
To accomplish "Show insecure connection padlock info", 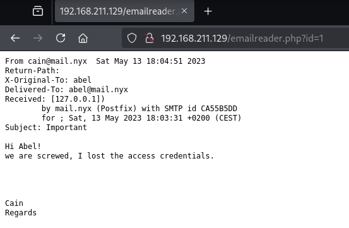I will (150, 38).
